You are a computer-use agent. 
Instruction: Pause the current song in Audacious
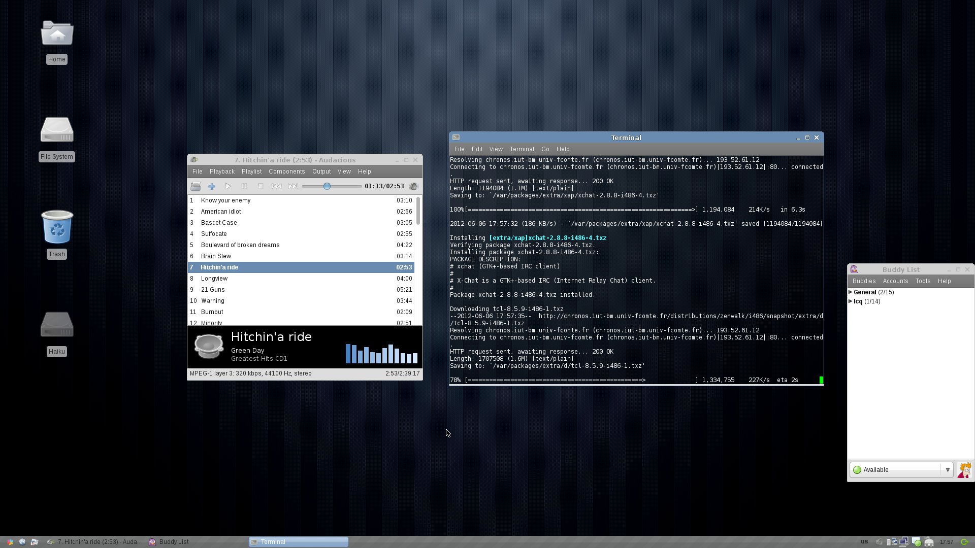(244, 186)
